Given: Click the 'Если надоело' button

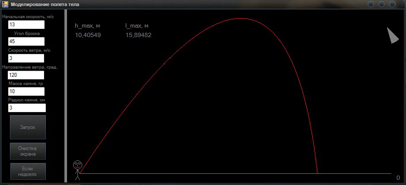Looking at the screenshot, I should [x=28, y=171].
